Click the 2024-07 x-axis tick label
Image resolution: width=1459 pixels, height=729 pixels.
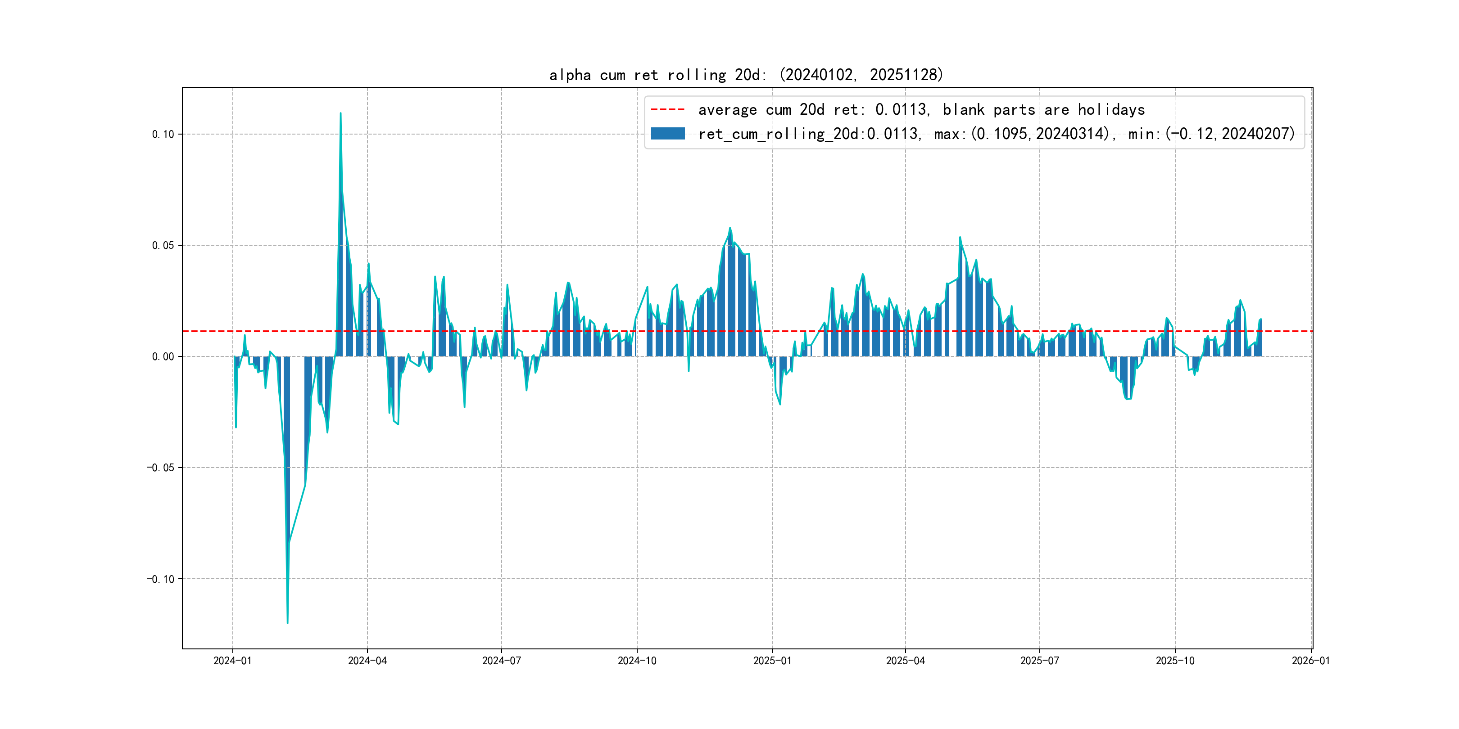(501, 661)
